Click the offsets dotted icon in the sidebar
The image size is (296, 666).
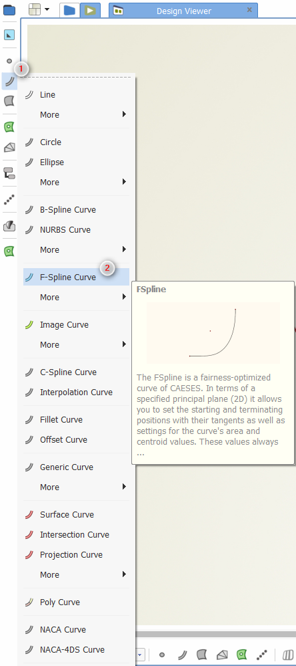pyautogui.click(x=9, y=200)
